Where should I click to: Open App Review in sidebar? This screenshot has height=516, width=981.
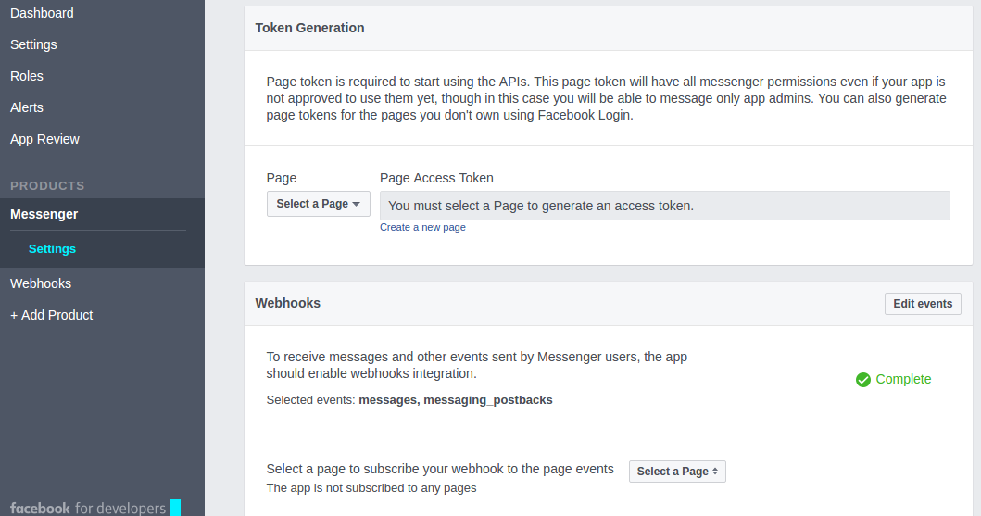(x=44, y=139)
